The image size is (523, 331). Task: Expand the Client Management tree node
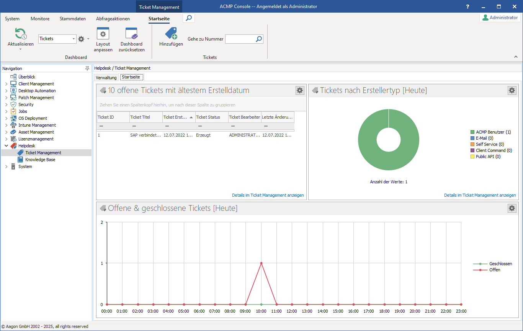[x=6, y=83]
